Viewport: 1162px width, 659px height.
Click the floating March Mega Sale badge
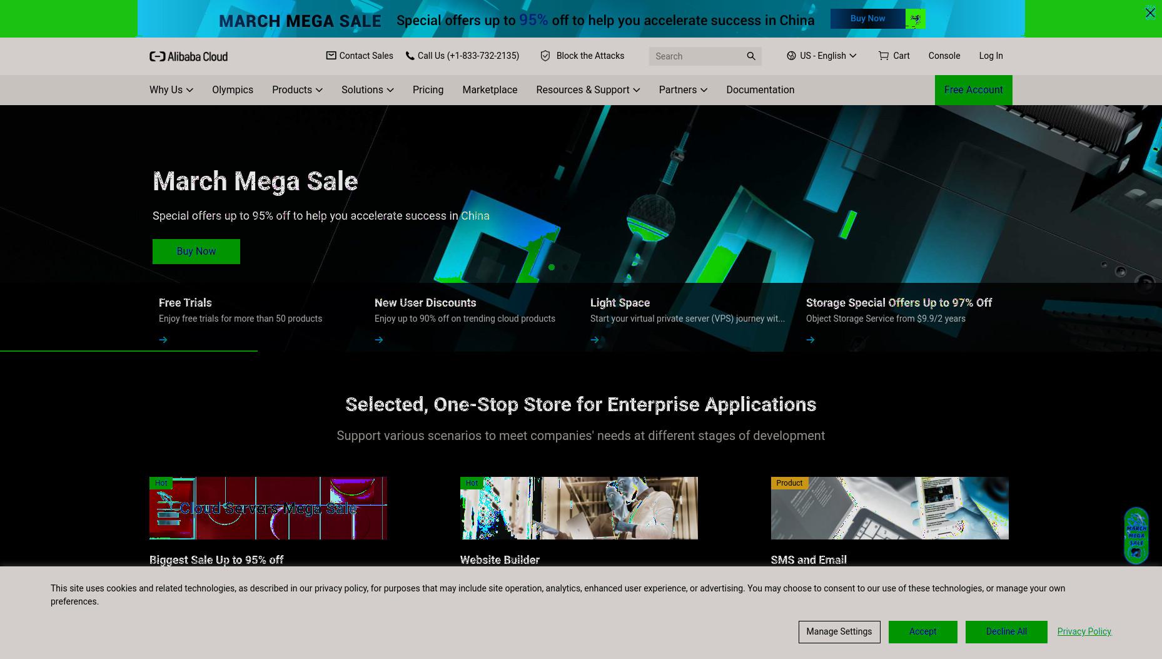[1136, 536]
